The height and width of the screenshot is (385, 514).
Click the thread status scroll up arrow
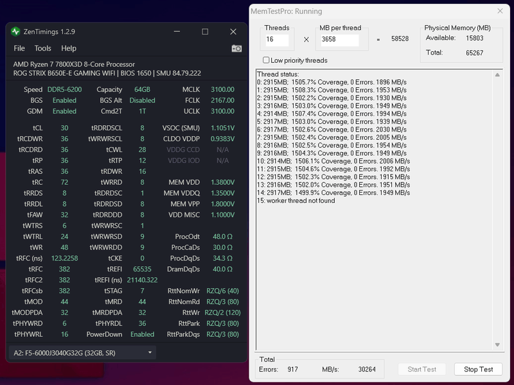[497, 74]
